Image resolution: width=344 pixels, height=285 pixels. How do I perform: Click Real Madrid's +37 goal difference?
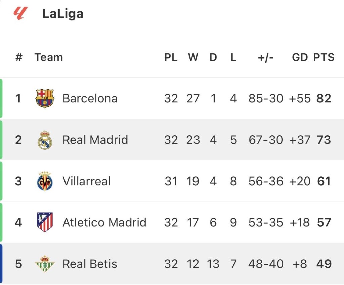click(x=299, y=140)
